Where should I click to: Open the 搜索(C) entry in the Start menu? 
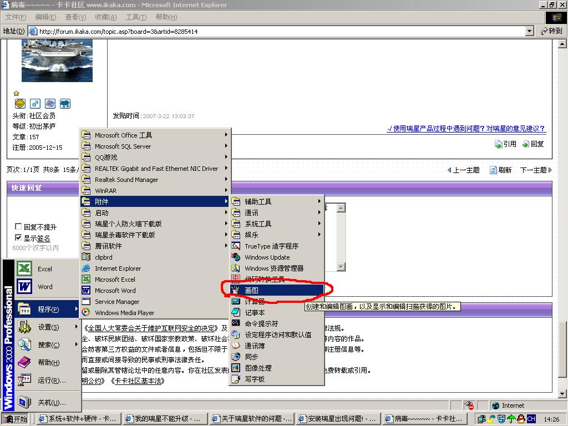(47, 345)
